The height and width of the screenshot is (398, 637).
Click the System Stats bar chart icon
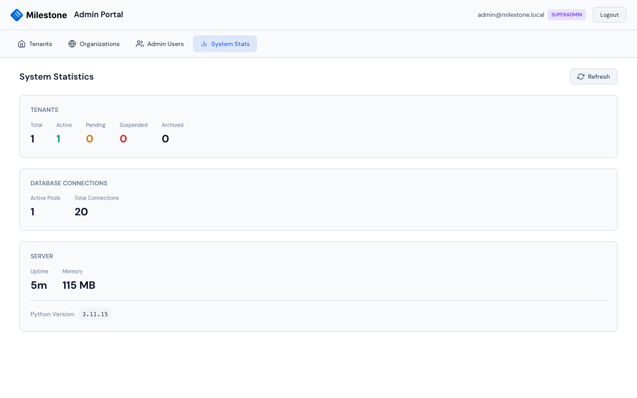click(204, 44)
